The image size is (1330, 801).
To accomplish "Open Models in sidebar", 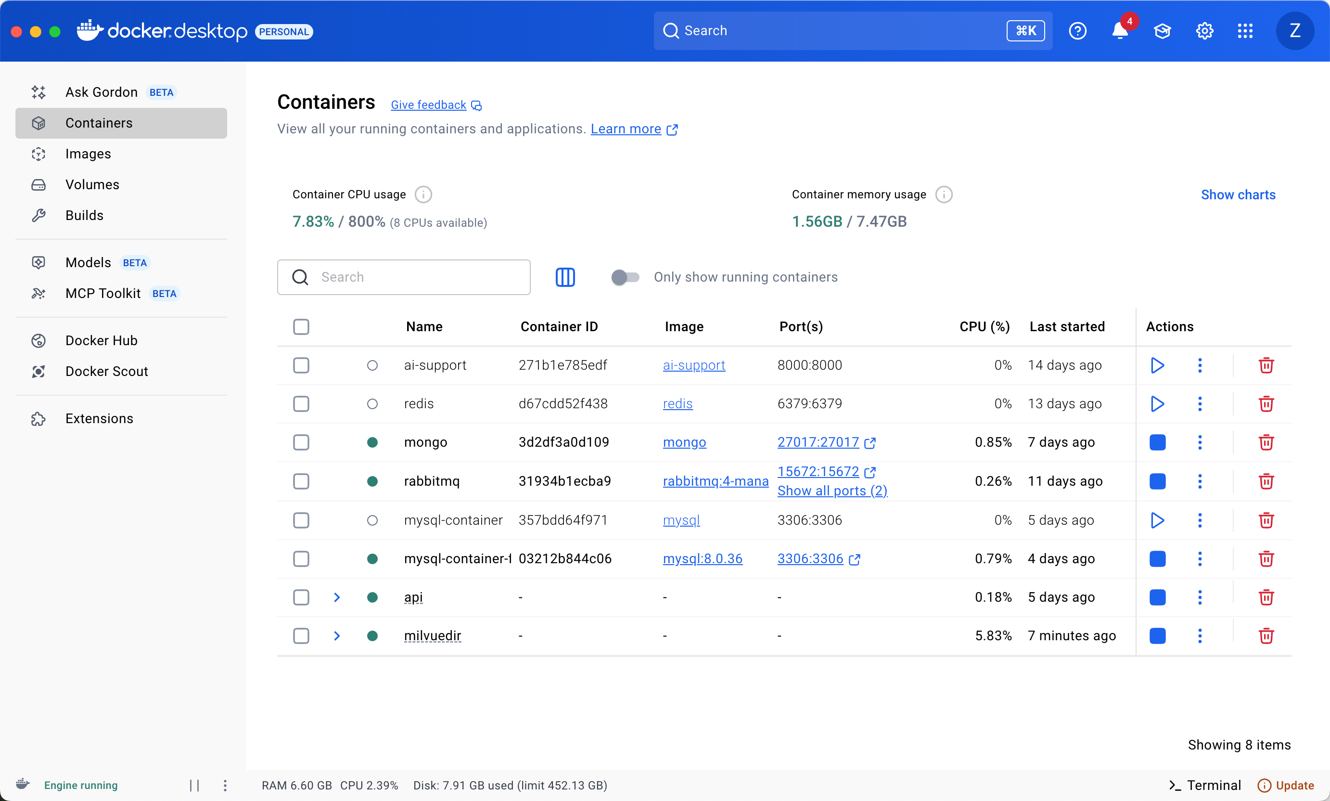I will (121, 263).
